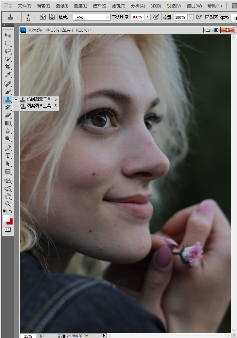
Task: Select the Crop tool
Action: pyautogui.click(x=8, y=66)
